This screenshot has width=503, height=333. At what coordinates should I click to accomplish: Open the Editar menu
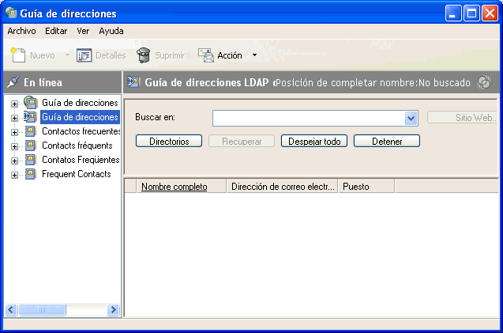[x=56, y=31]
